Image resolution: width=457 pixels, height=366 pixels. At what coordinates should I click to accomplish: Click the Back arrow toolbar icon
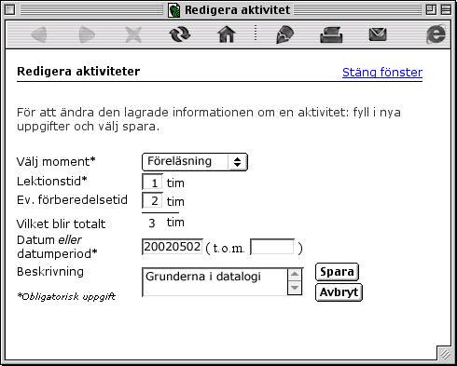tap(39, 34)
